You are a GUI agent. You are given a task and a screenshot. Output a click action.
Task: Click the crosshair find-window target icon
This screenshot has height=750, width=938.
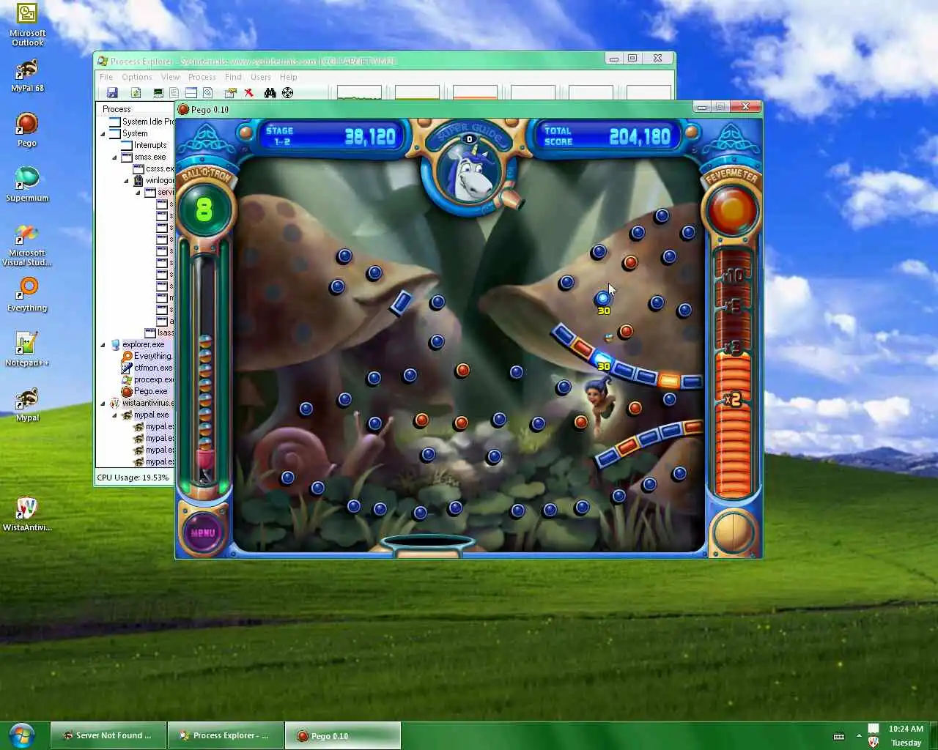287,92
